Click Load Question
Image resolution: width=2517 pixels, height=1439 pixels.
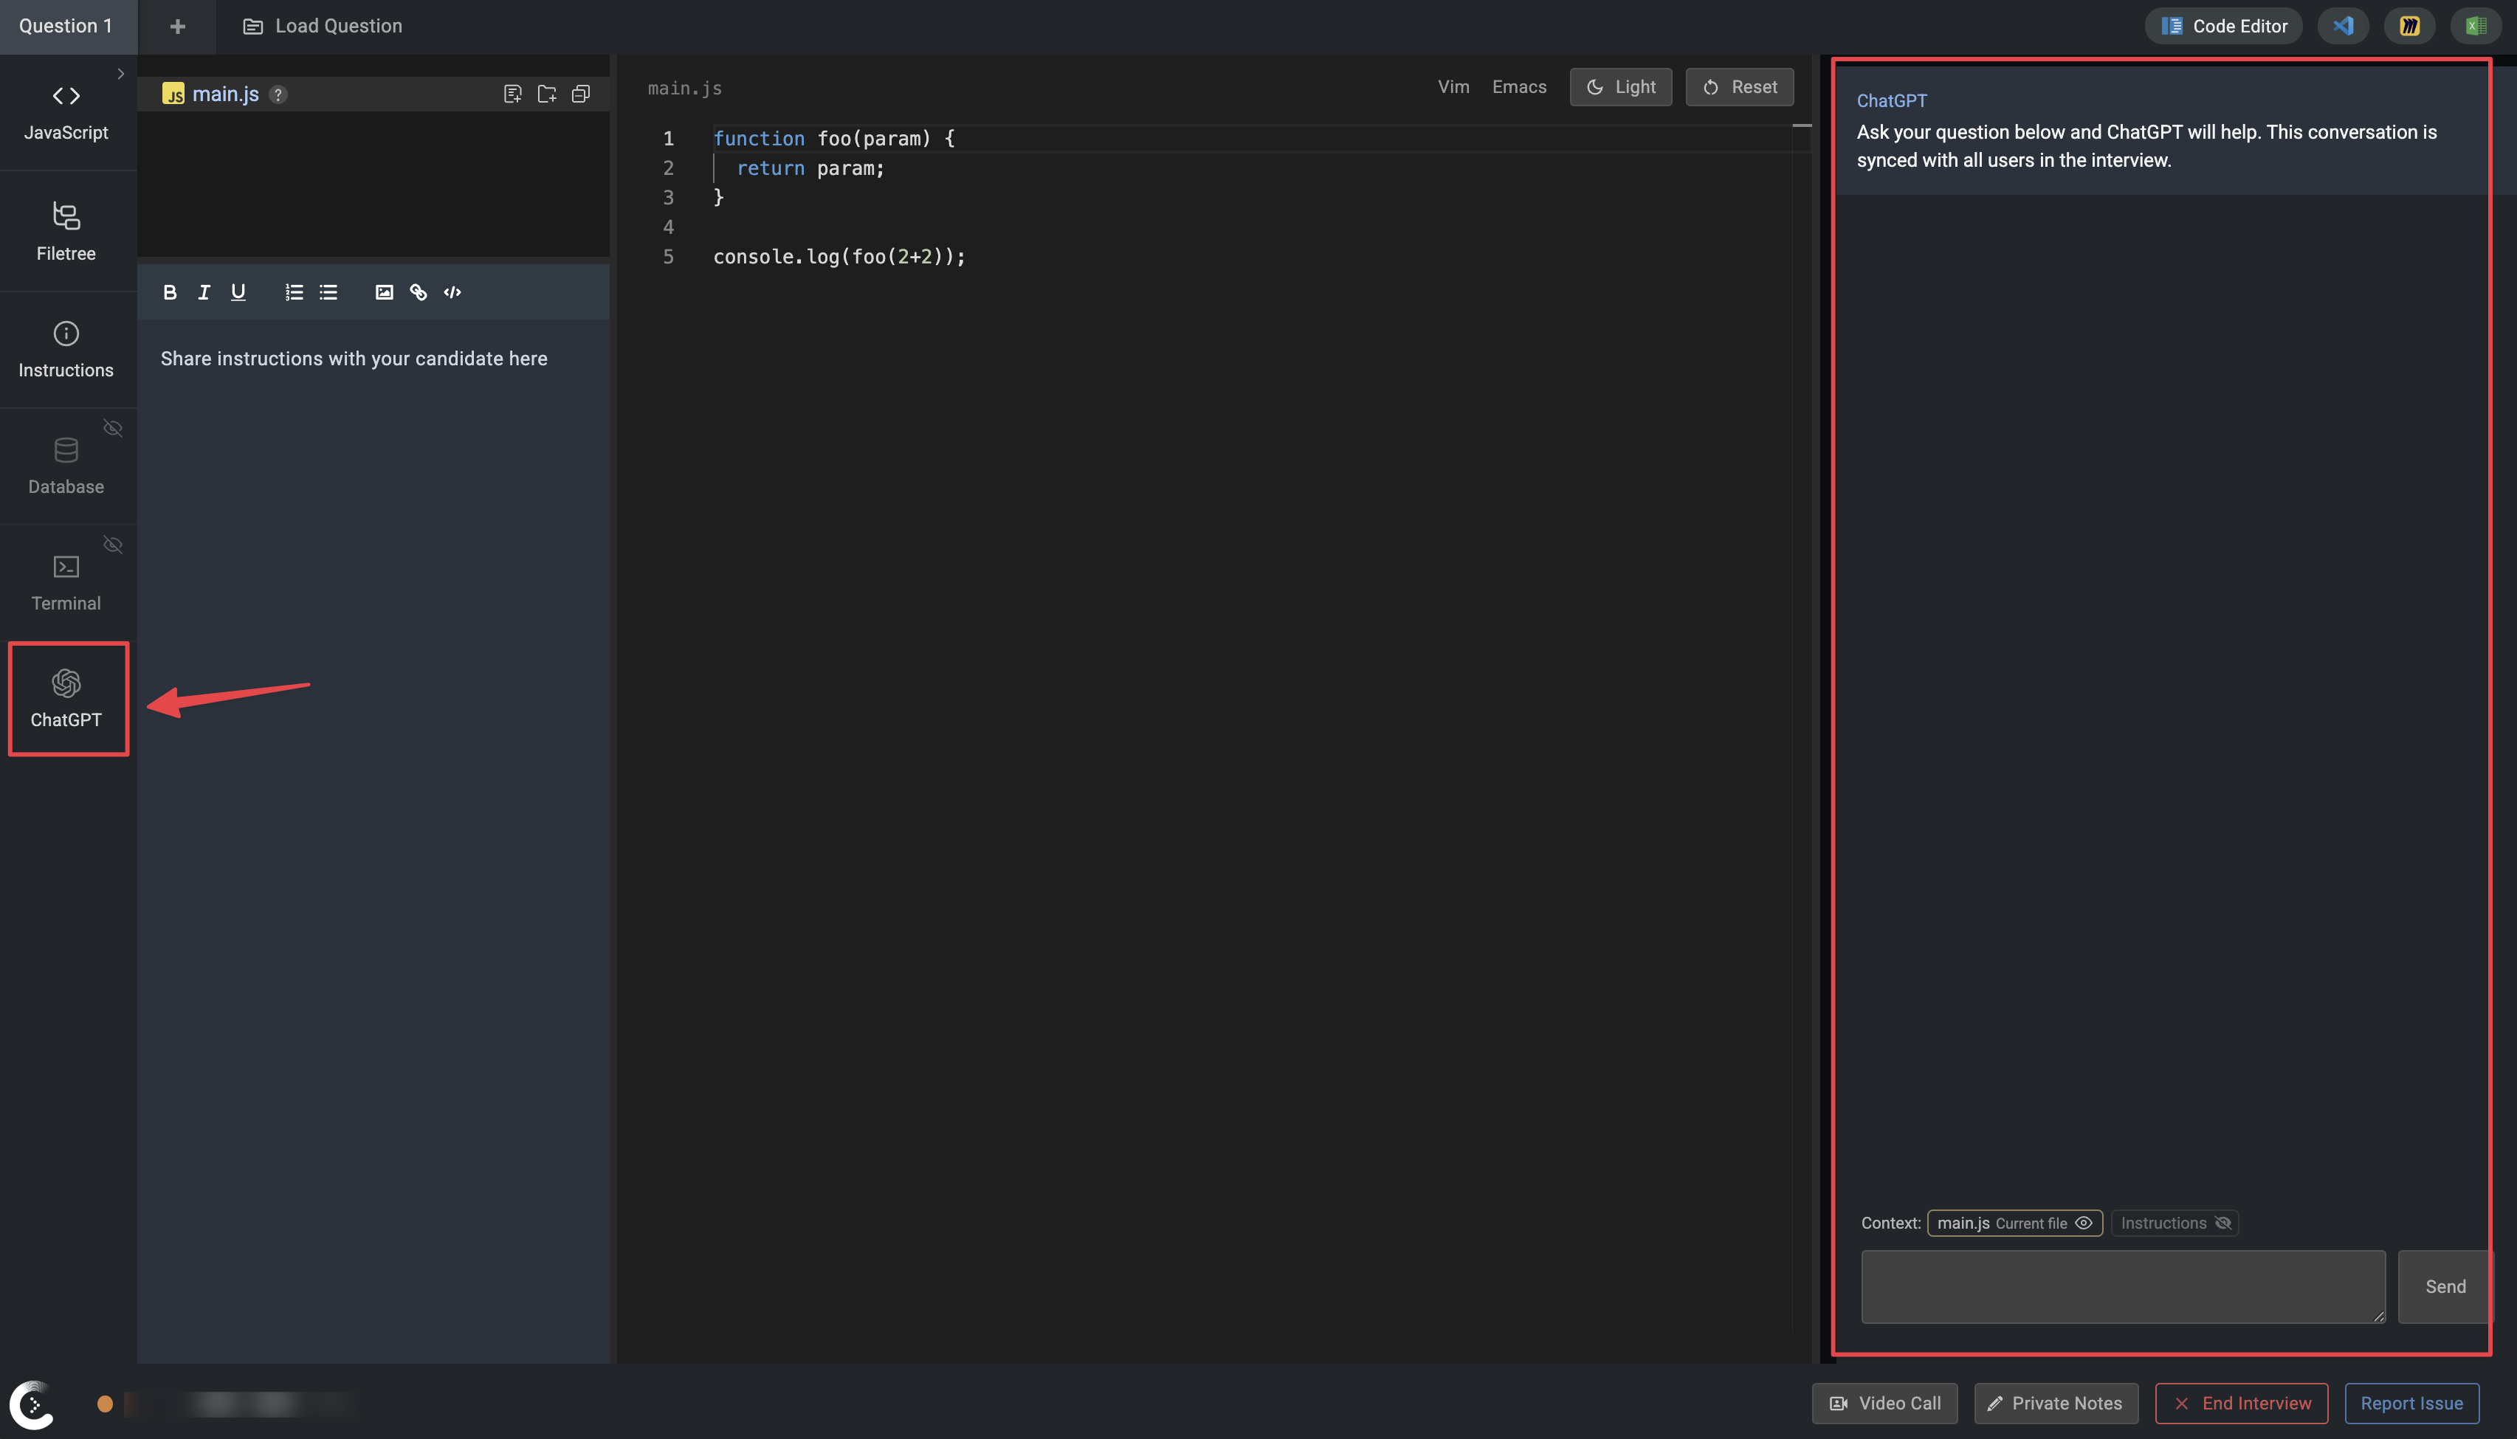tap(323, 27)
